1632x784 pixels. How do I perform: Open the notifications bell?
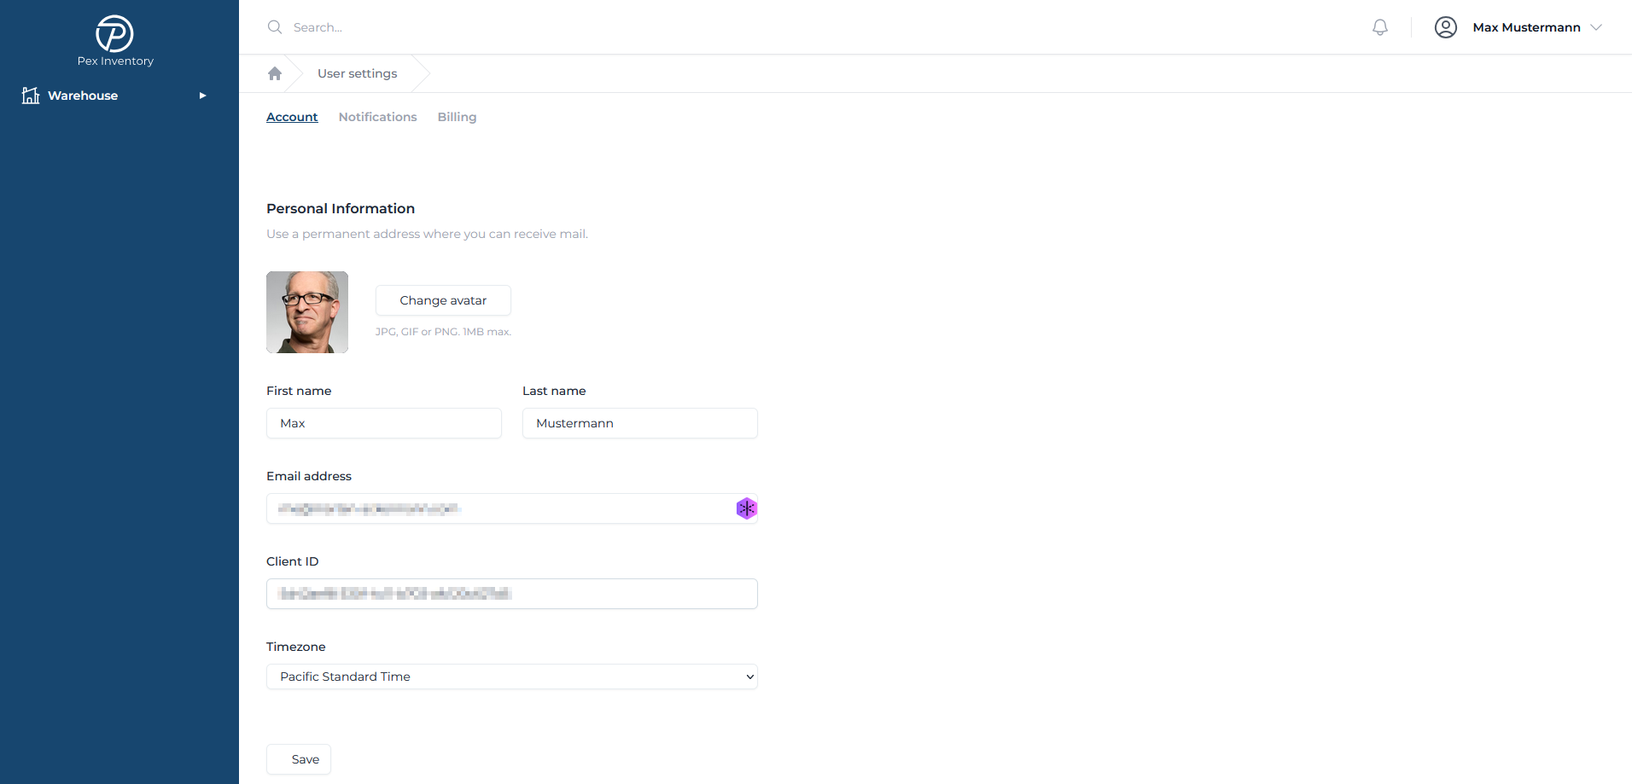pyautogui.click(x=1379, y=27)
